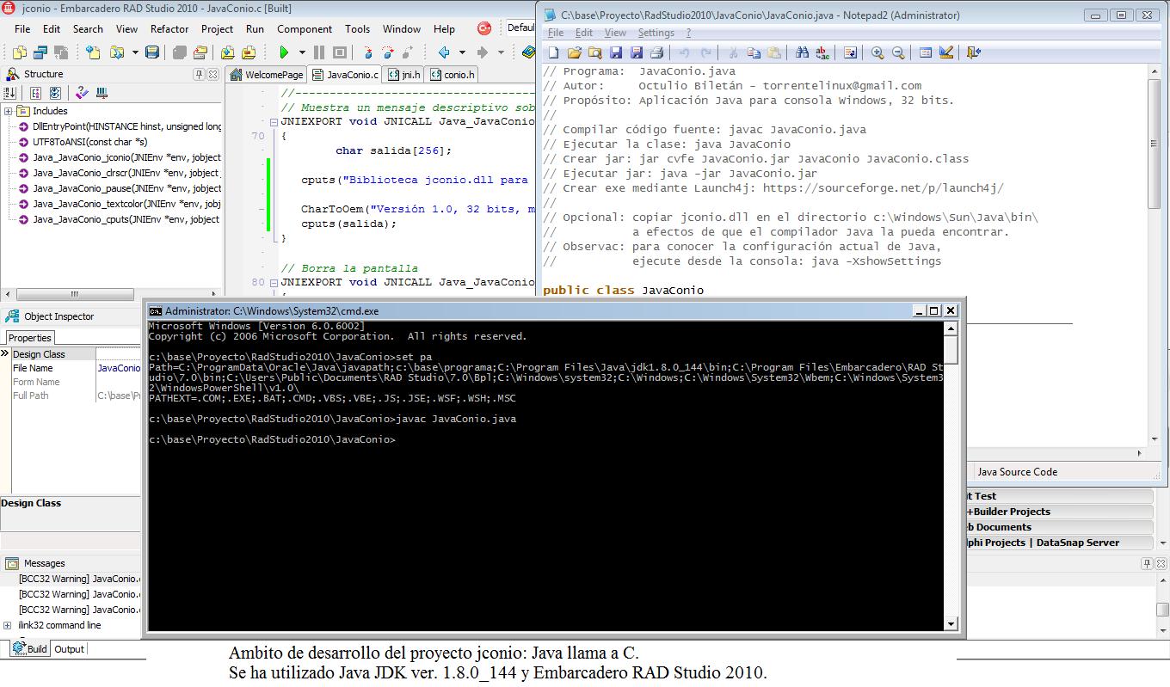Open RAD Studio's Component menu
The image size is (1170, 687).
point(305,28)
